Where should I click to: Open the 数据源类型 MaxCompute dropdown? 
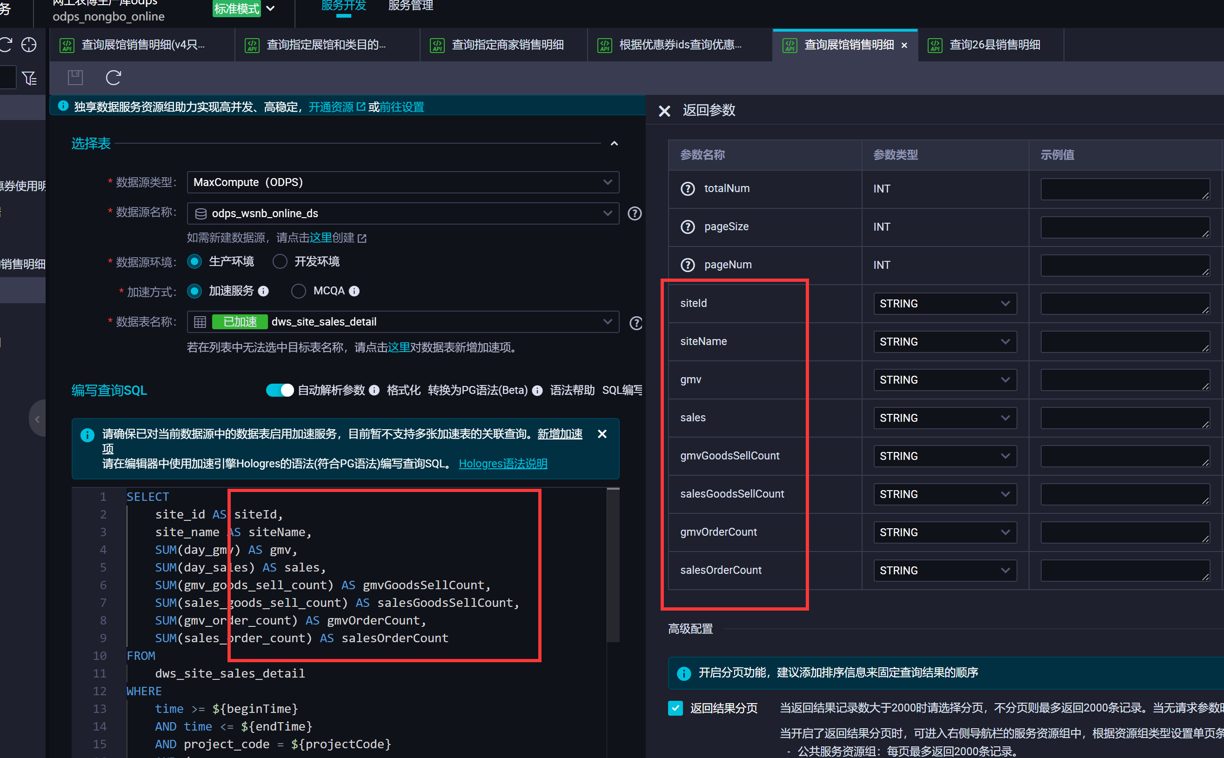coord(403,182)
